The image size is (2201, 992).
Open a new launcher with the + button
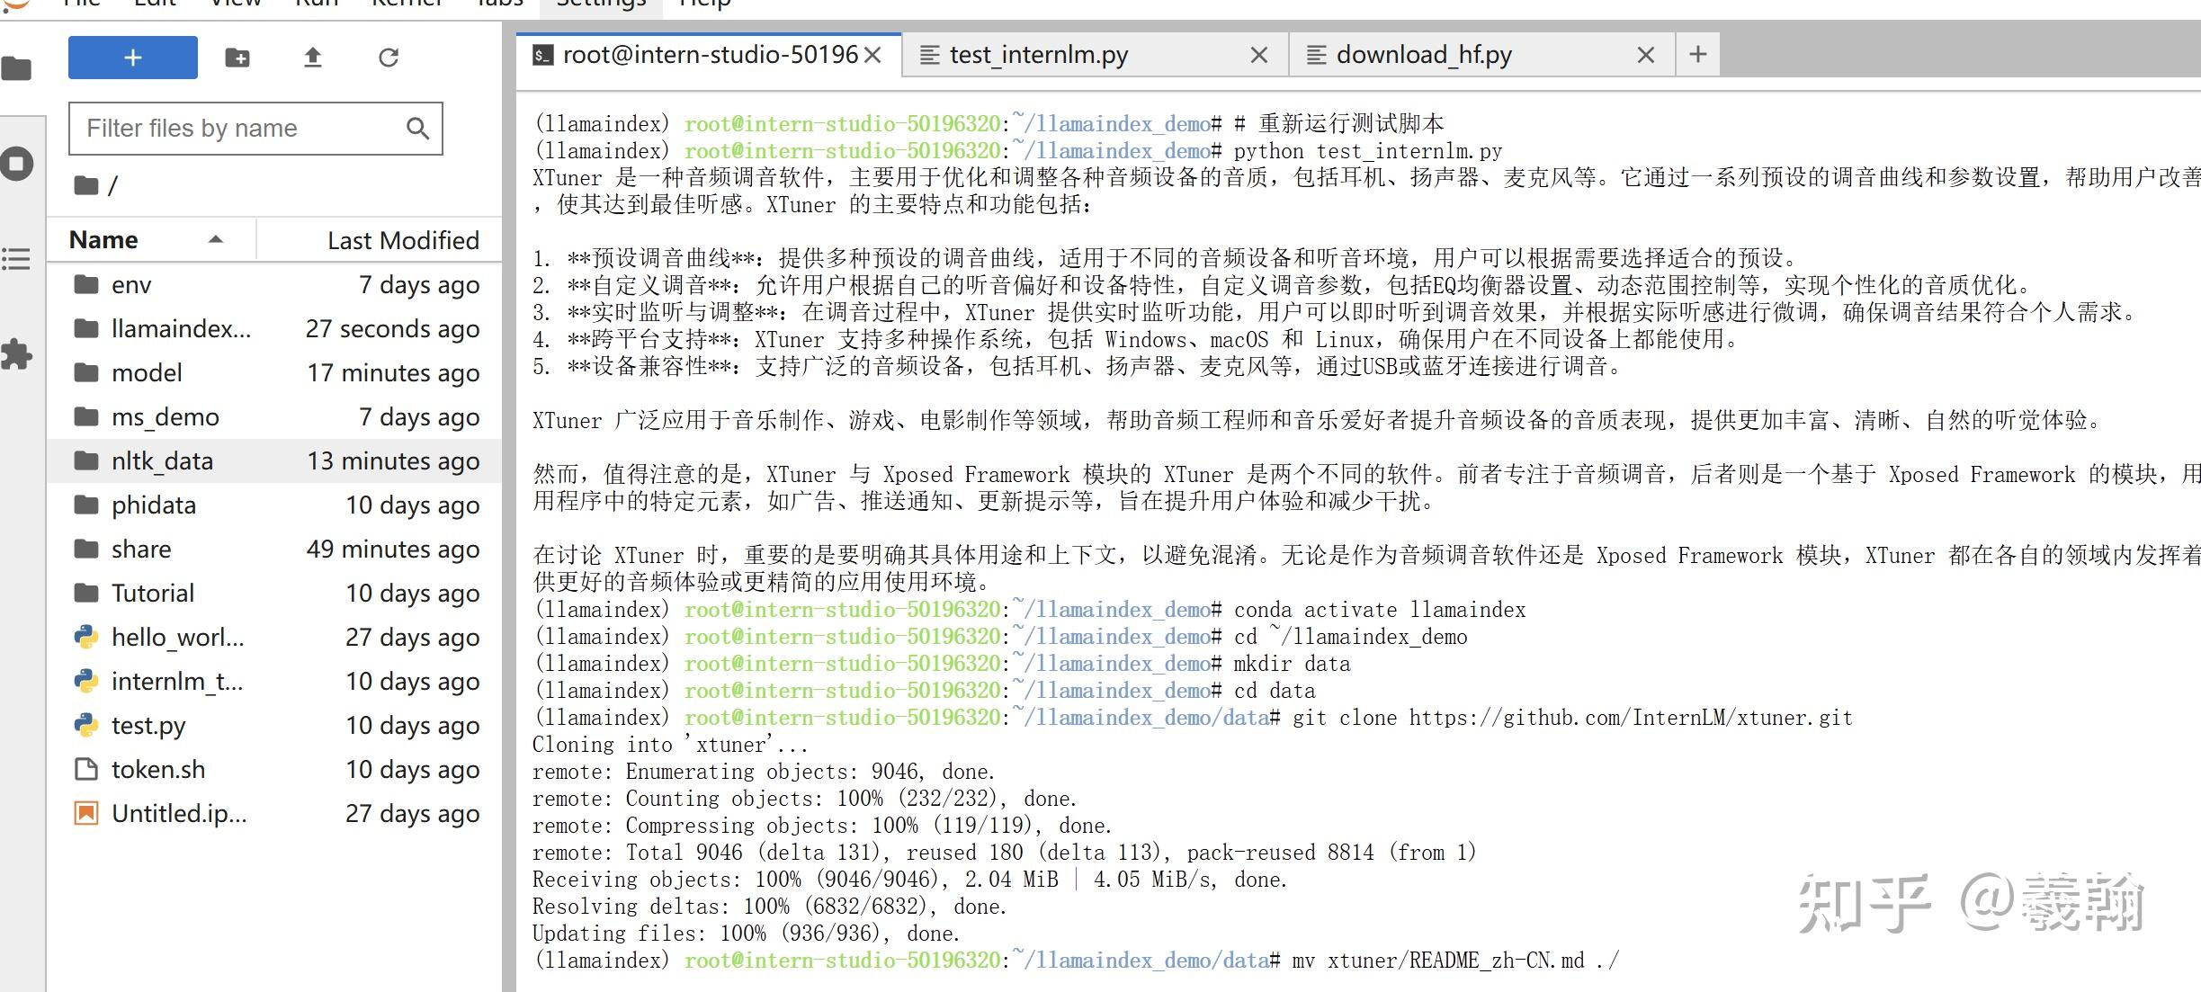(x=132, y=57)
